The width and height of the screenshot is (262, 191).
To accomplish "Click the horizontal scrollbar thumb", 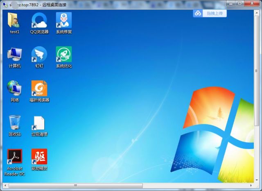I will tap(76, 186).
